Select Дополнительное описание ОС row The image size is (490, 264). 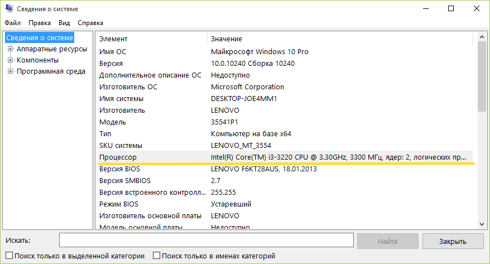[x=285, y=75]
